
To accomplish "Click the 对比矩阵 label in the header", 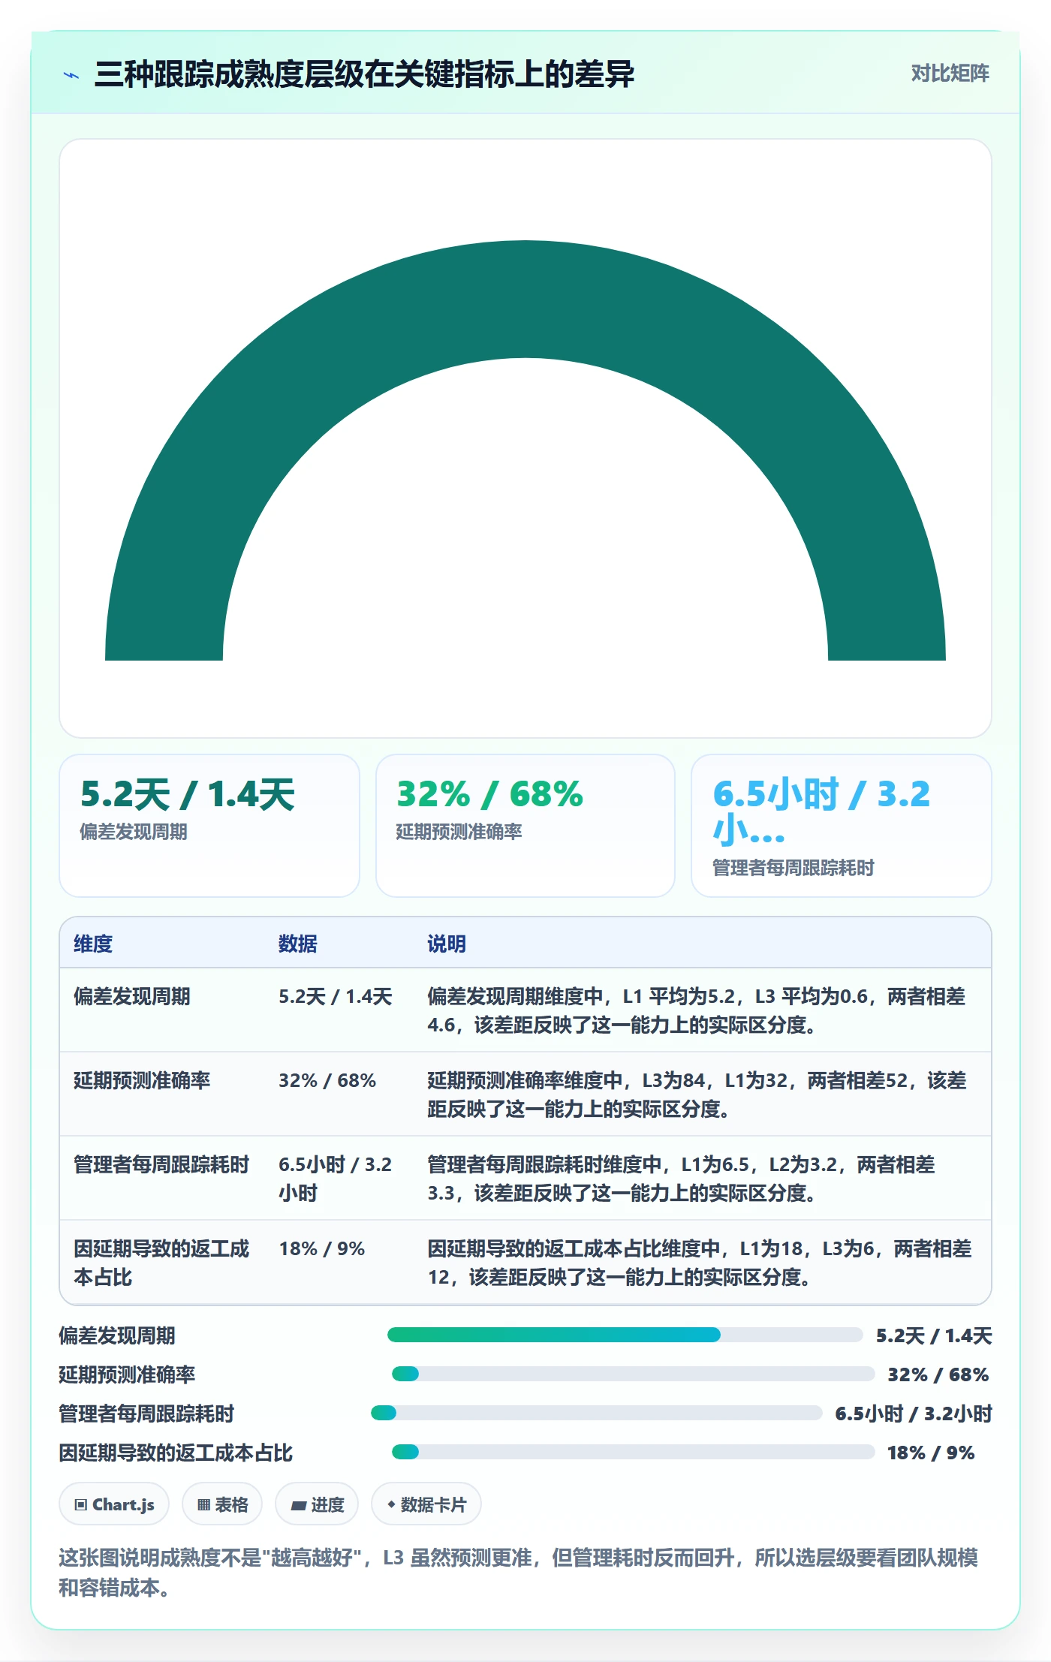I will [x=950, y=74].
